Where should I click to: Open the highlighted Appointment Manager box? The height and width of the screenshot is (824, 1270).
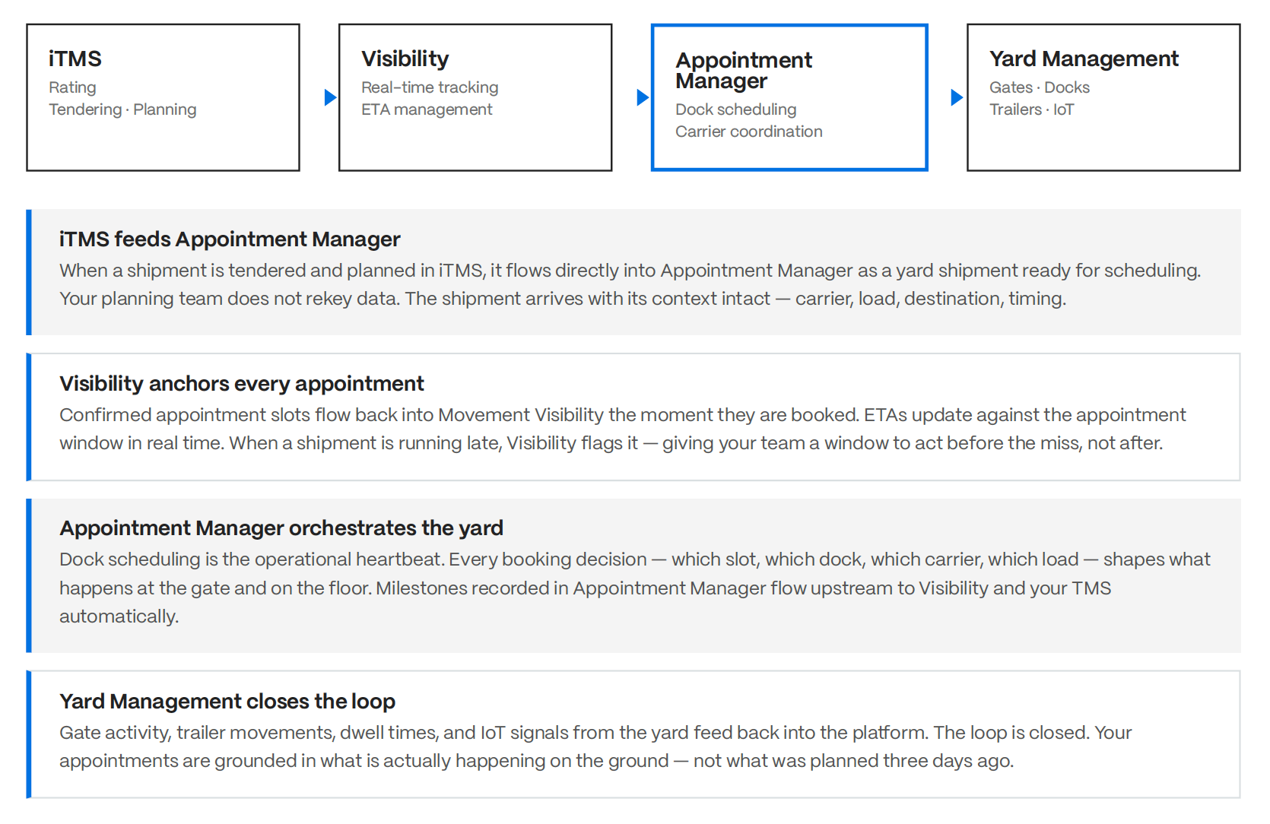[789, 97]
